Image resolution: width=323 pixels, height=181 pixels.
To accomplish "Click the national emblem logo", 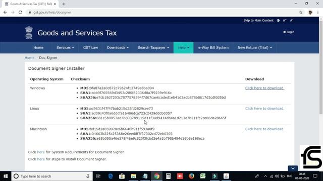I will (x=29, y=33).
